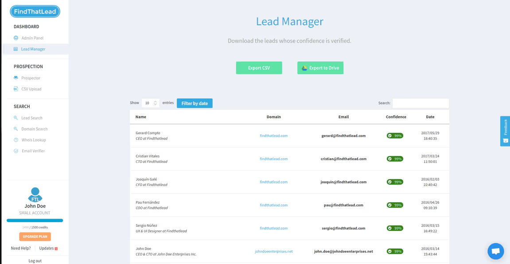Screen dimensions: 510x264
Task: Open the Feedback side tab
Action: coord(505,131)
